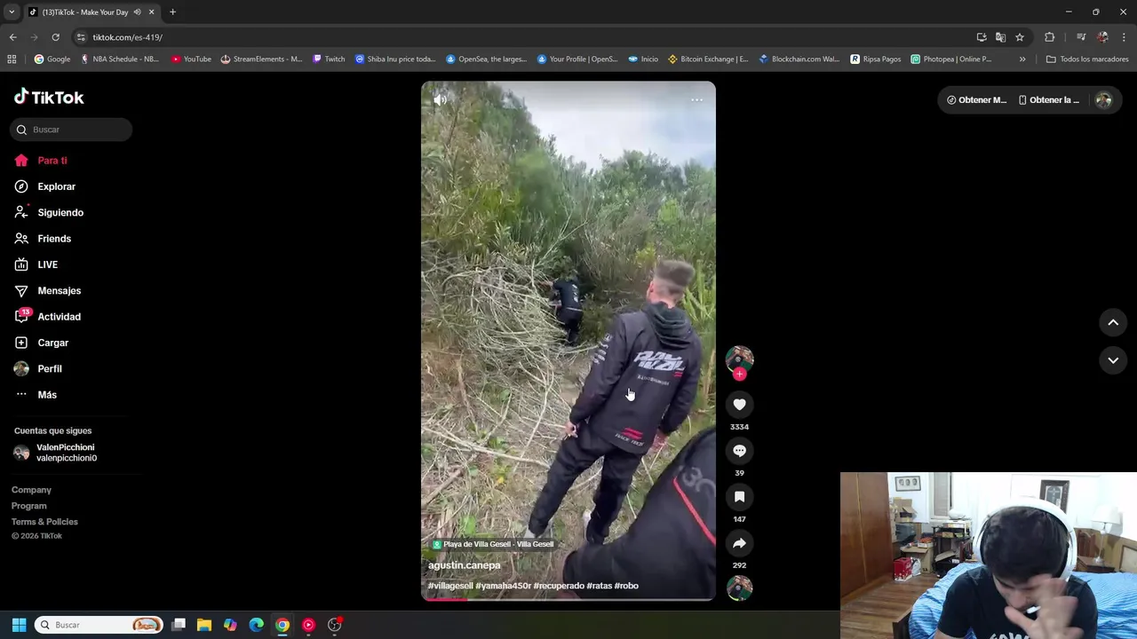
Task: Open Windows Start menu
Action: (x=19, y=625)
